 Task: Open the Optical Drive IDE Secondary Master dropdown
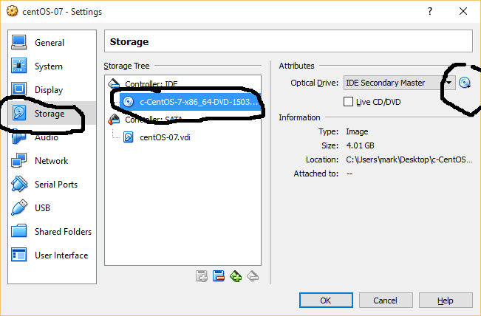point(400,83)
